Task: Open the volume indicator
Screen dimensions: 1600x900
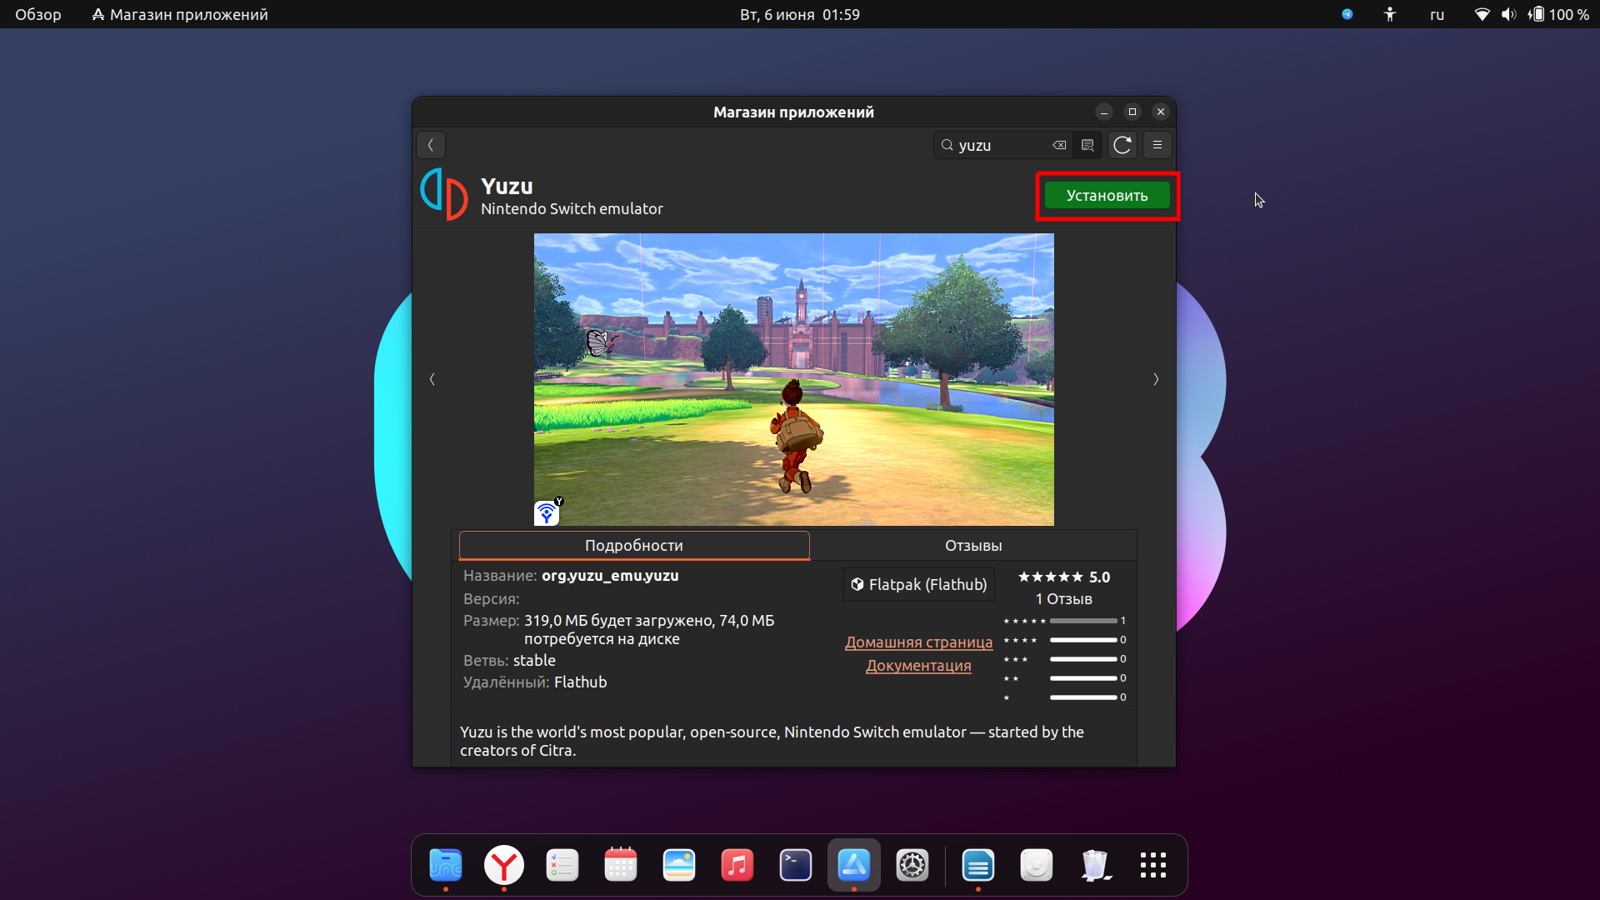Action: [x=1508, y=14]
